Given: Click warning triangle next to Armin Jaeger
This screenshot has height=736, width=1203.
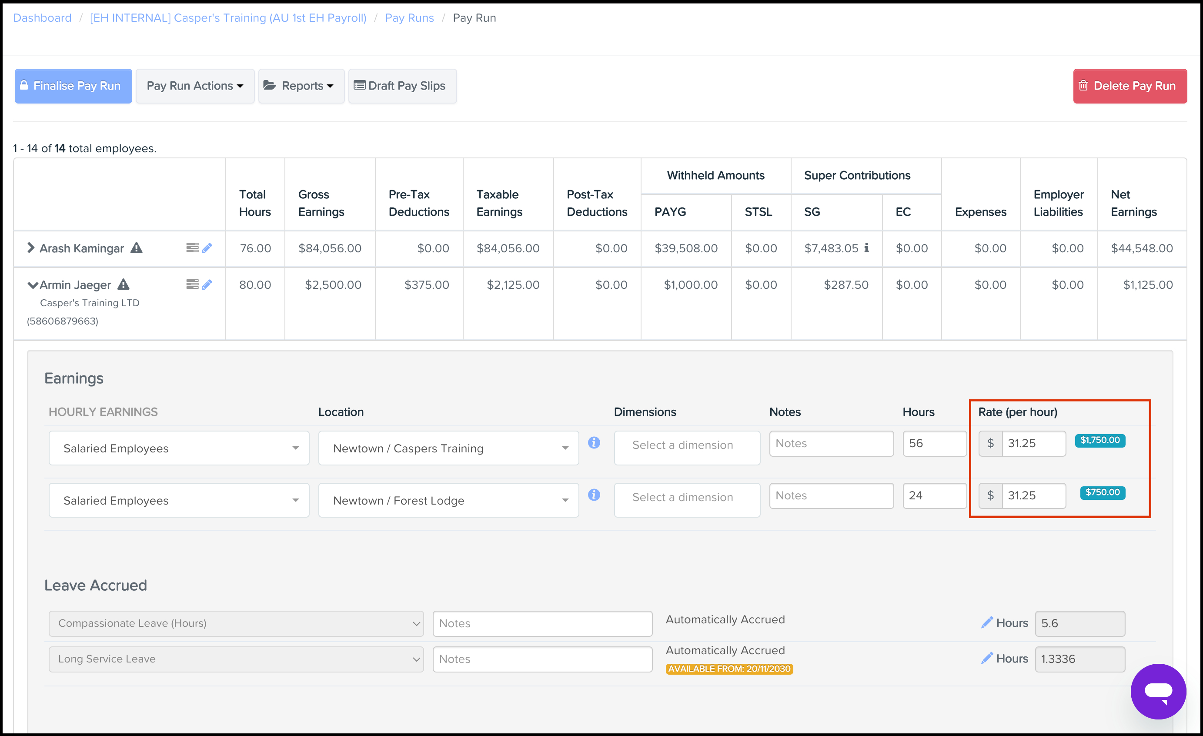Looking at the screenshot, I should (124, 284).
